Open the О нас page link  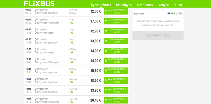click(178, 5)
